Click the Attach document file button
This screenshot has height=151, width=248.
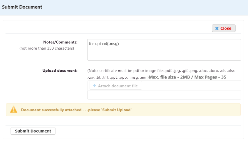click(116, 86)
